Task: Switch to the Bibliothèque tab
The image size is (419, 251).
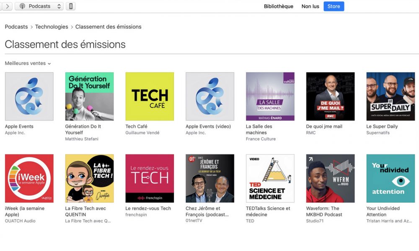Action: (279, 6)
